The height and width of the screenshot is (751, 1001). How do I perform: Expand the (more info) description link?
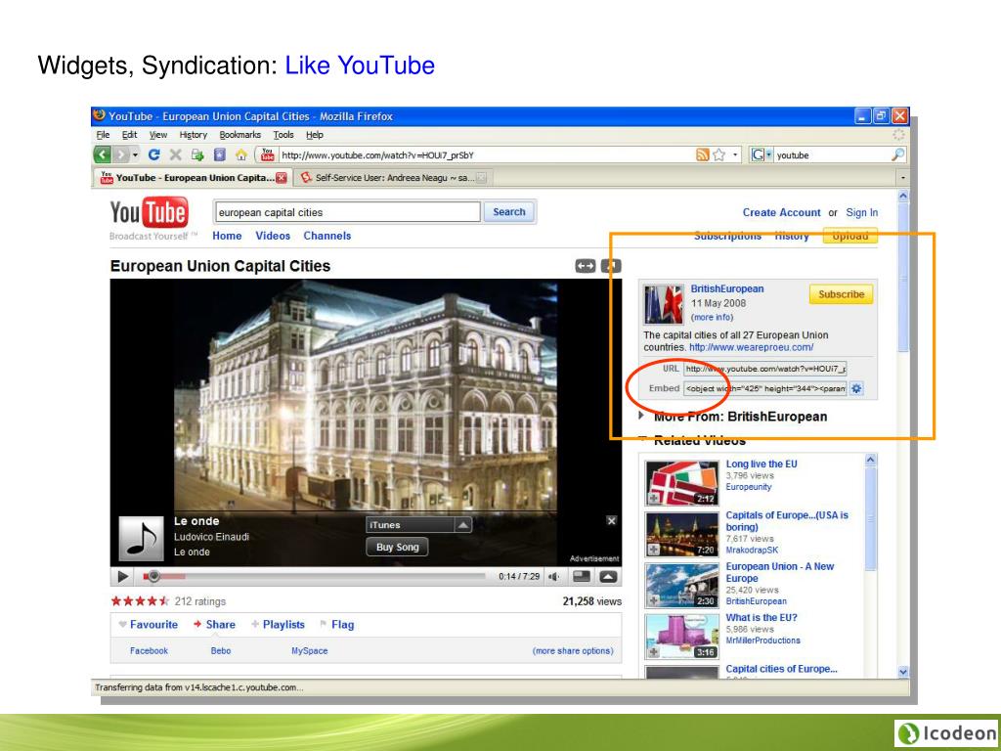coord(712,318)
